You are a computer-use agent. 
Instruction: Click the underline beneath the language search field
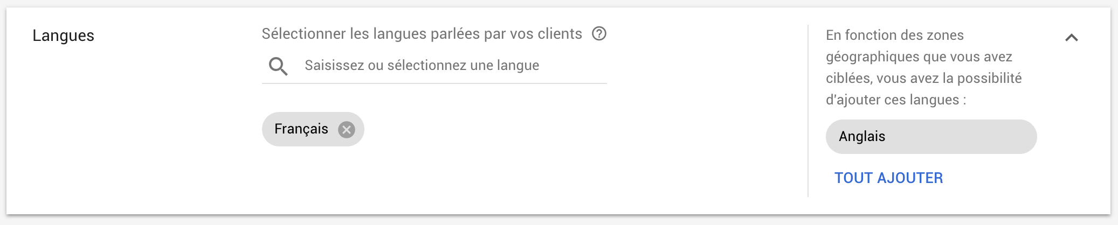434,83
